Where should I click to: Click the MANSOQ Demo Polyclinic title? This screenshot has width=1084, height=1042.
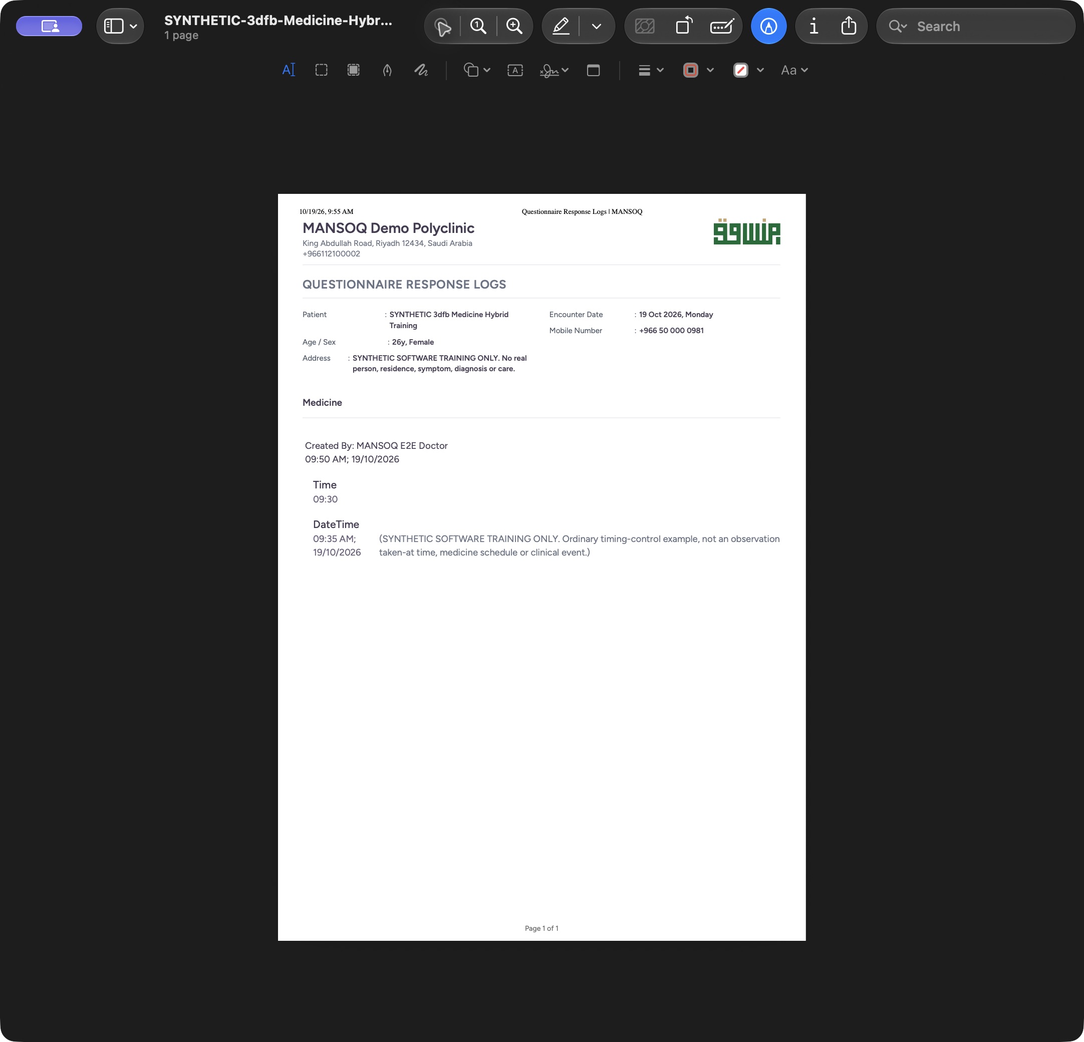tap(388, 228)
